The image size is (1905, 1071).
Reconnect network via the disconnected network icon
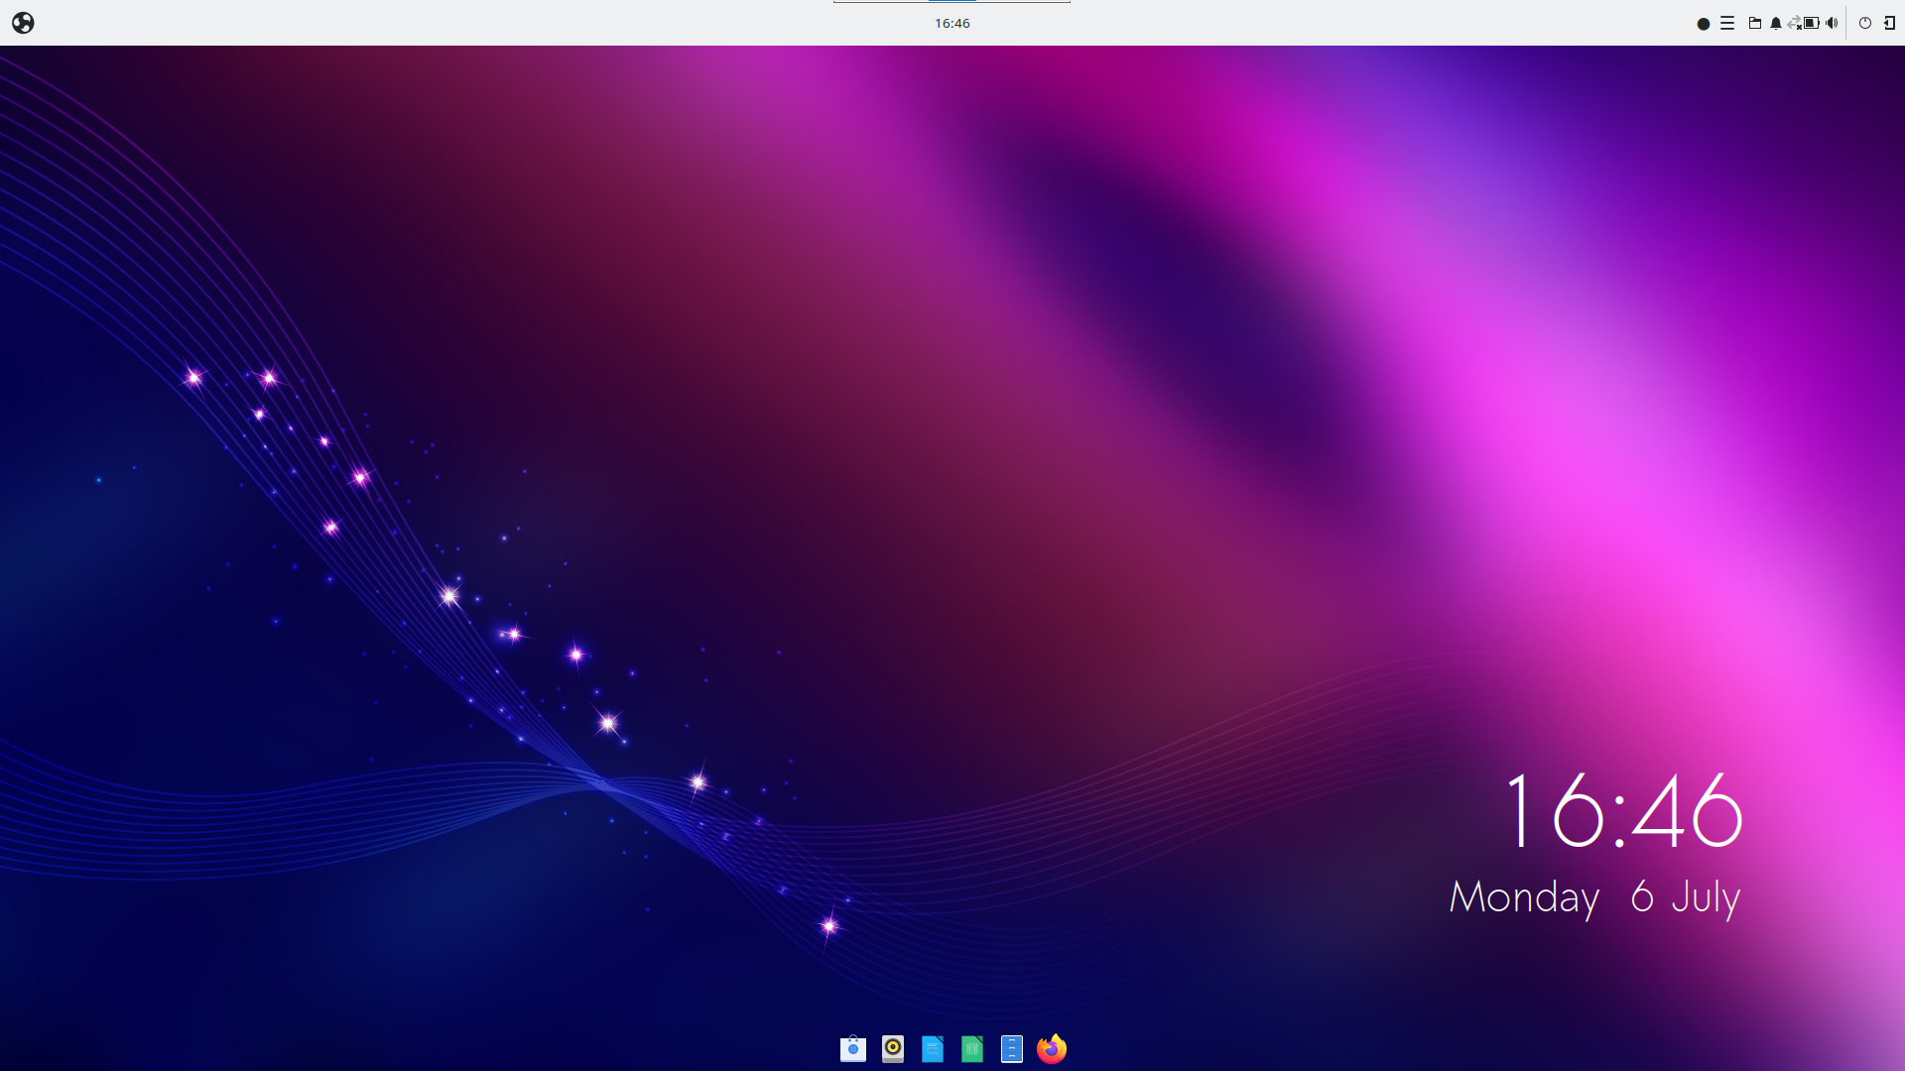pyautogui.click(x=1794, y=22)
